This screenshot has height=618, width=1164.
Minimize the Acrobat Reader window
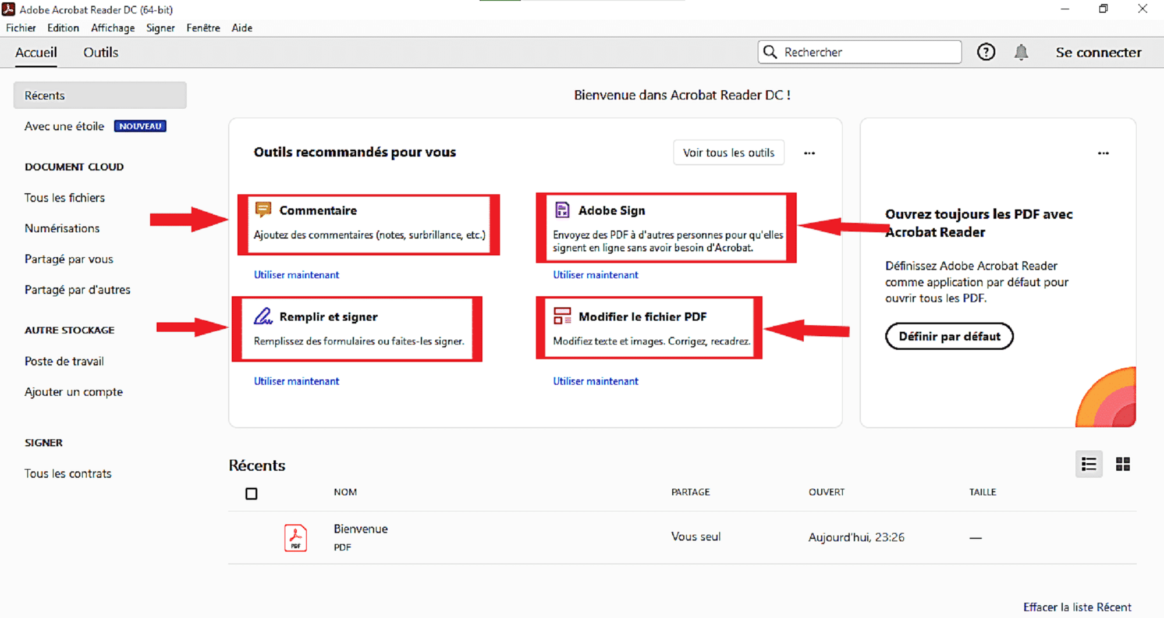pos(1065,9)
